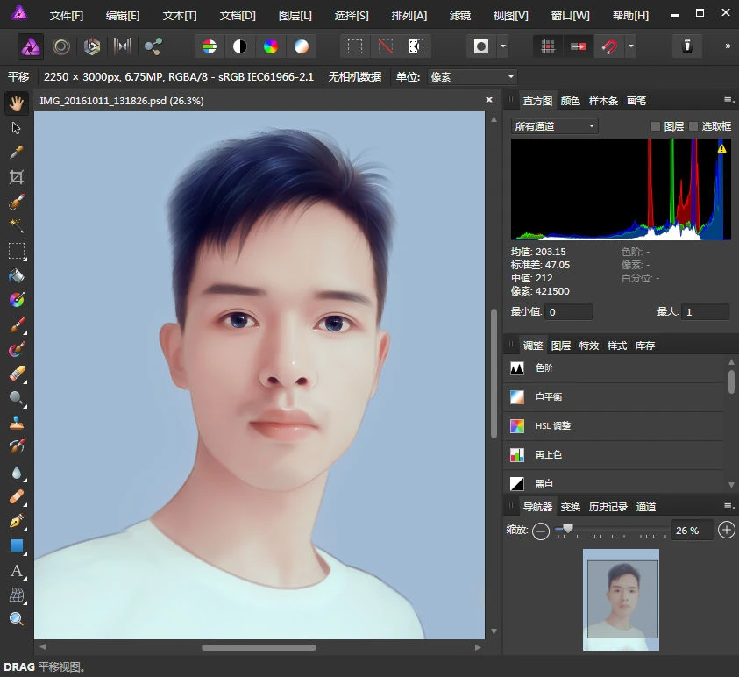Select the Crop tool
This screenshot has height=677, width=739.
click(x=15, y=177)
